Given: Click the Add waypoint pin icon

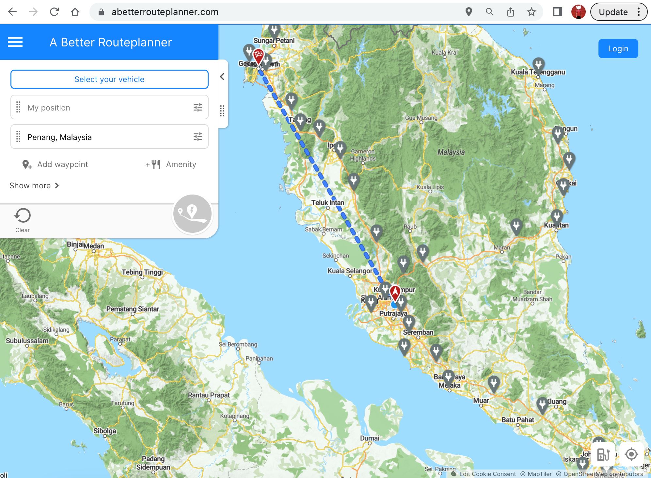Looking at the screenshot, I should [27, 164].
